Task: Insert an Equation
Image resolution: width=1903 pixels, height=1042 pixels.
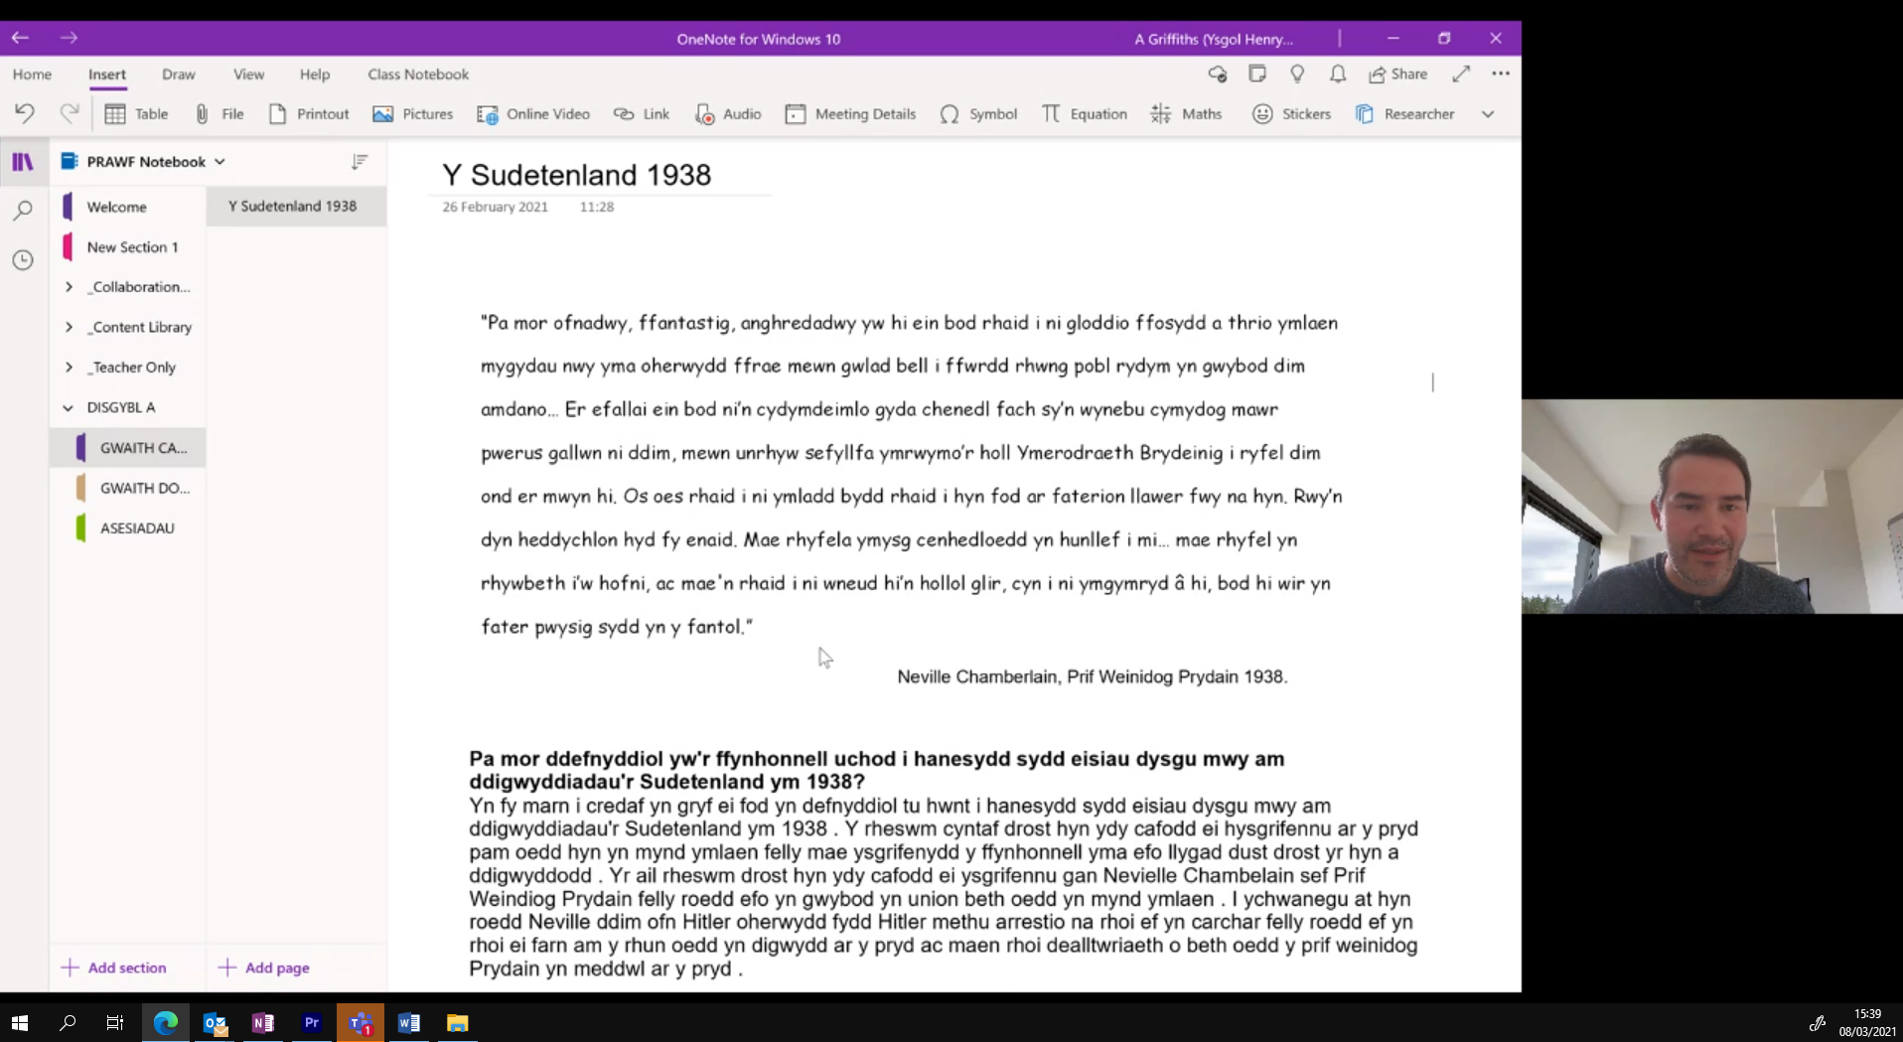Action: (x=1084, y=114)
